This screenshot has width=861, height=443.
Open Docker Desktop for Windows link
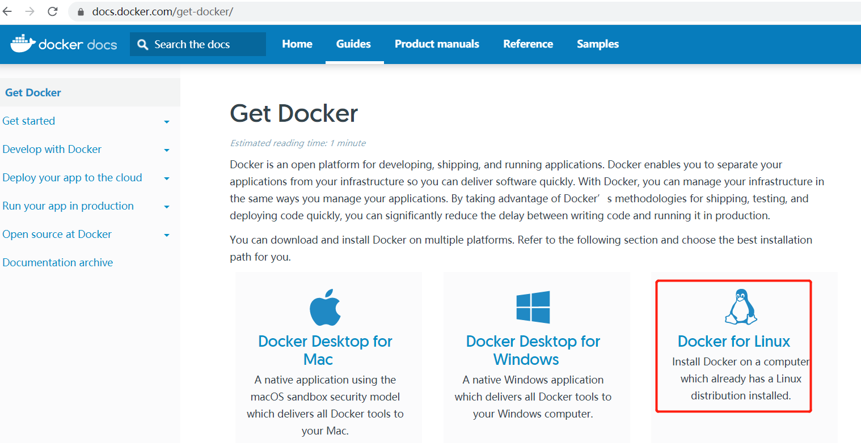533,350
